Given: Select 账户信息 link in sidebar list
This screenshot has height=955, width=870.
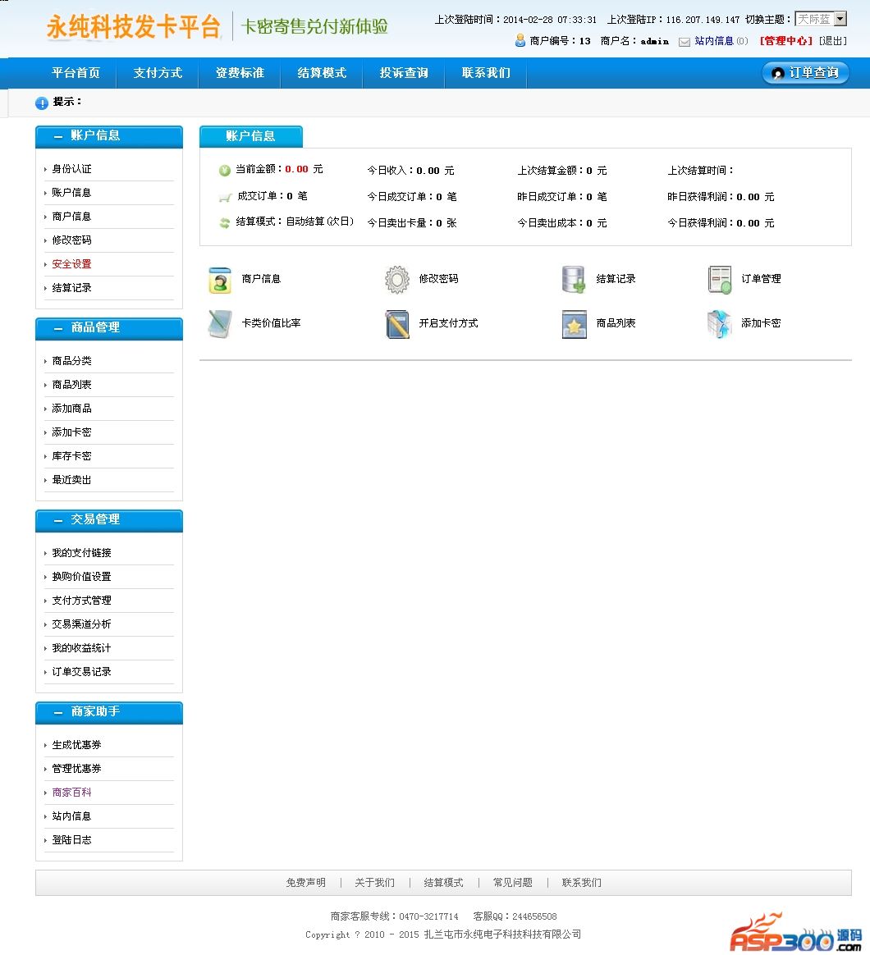Looking at the screenshot, I should [72, 193].
